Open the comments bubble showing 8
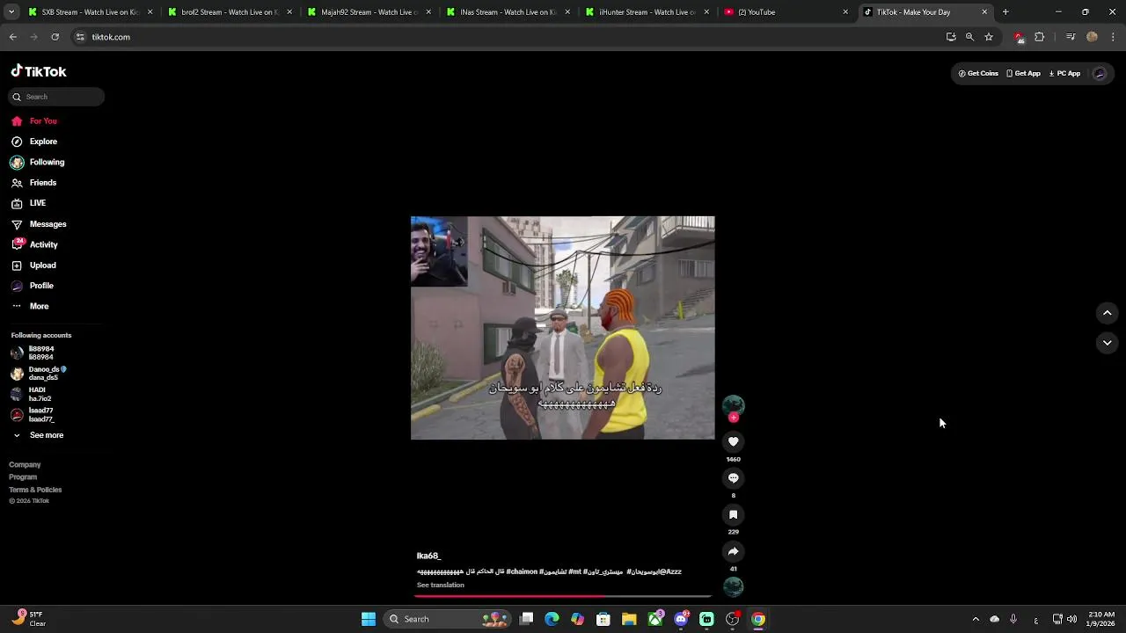 (733, 478)
